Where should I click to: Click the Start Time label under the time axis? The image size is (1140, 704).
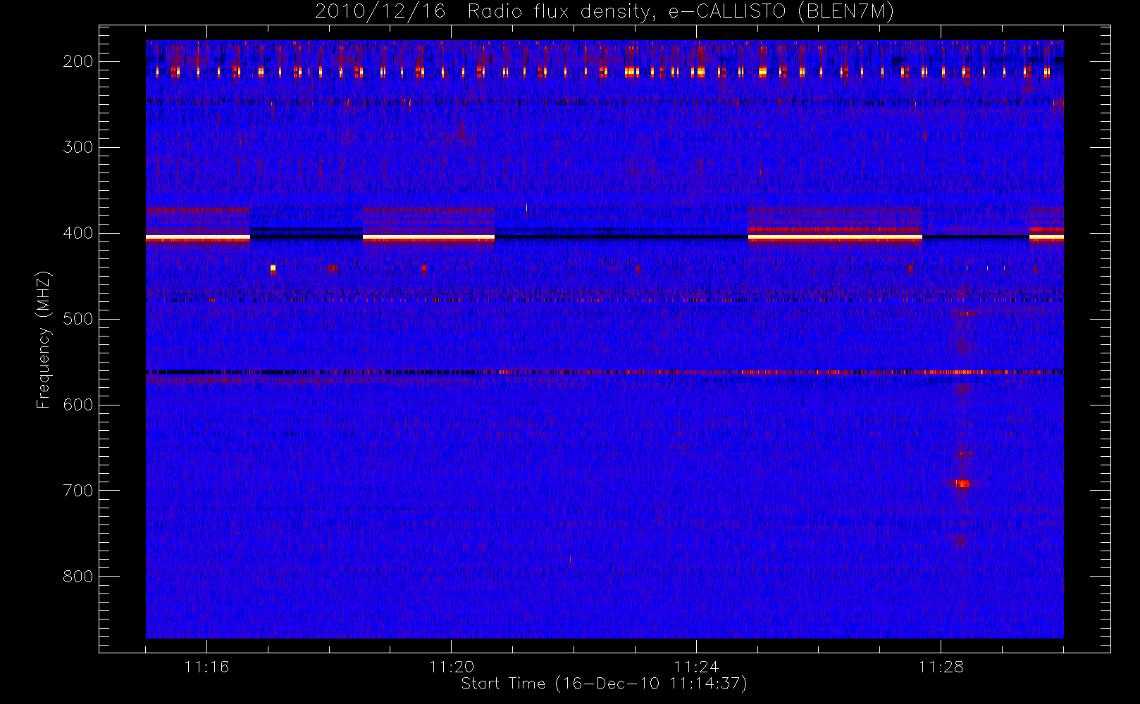coord(604,684)
